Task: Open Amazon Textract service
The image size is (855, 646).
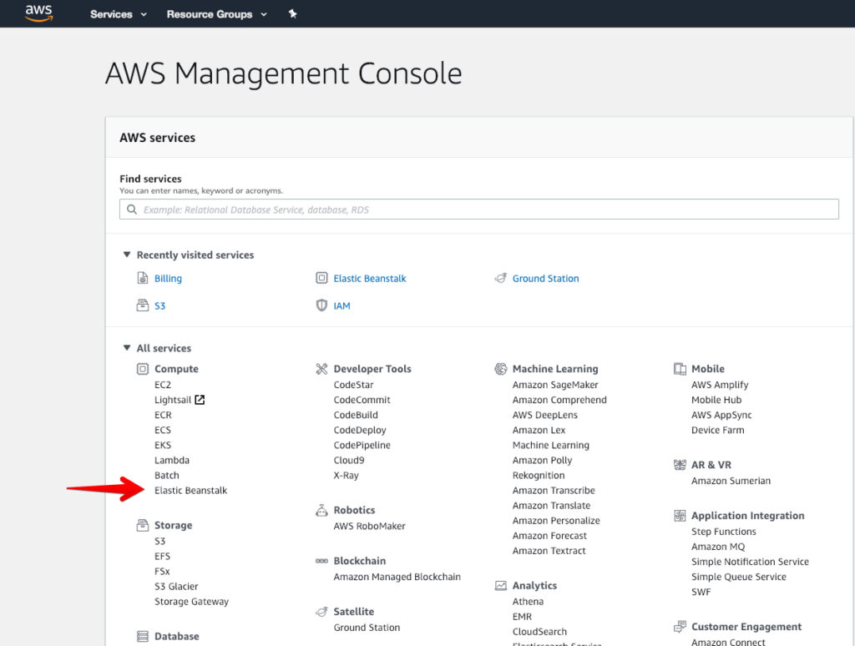Action: click(x=549, y=551)
